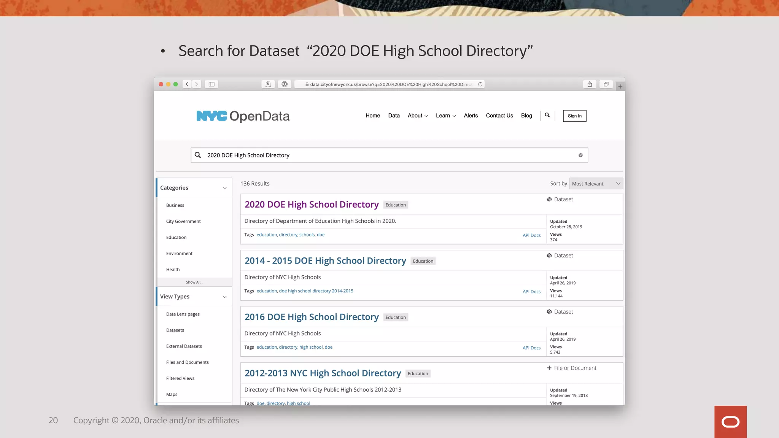Select Data Lens pages view type
This screenshot has height=438, width=779.
click(183, 314)
